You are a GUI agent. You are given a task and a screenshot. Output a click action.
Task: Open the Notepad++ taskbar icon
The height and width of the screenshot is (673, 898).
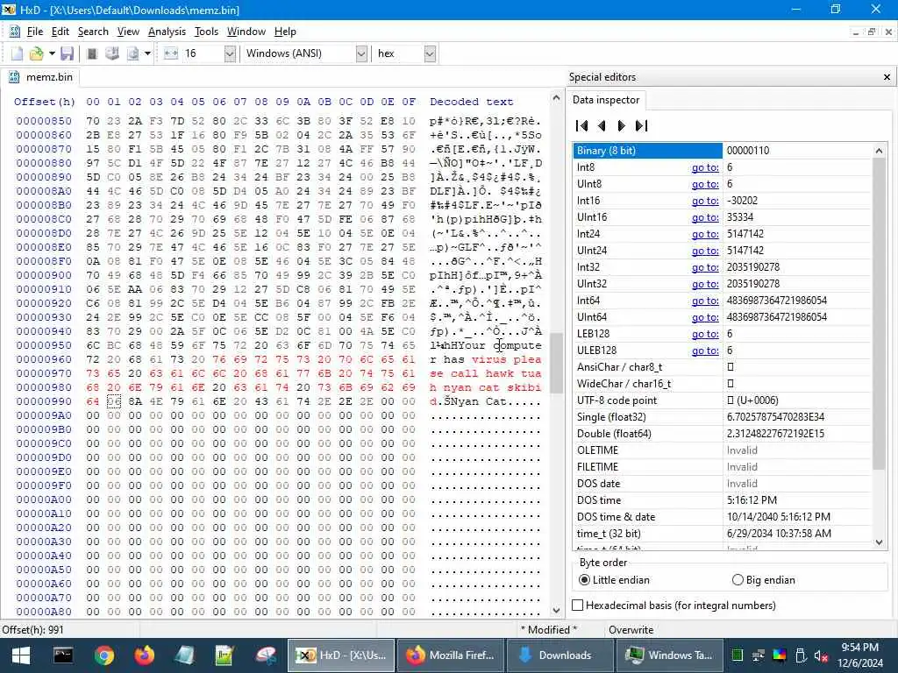pyautogui.click(x=224, y=655)
